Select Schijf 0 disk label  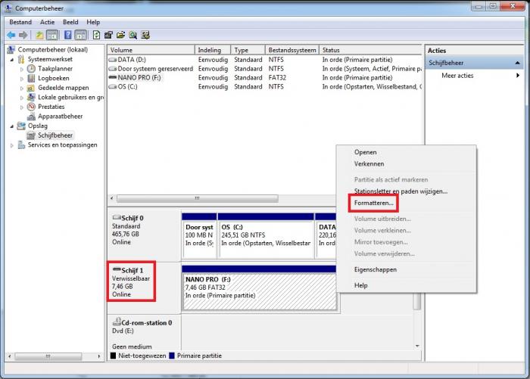click(132, 218)
